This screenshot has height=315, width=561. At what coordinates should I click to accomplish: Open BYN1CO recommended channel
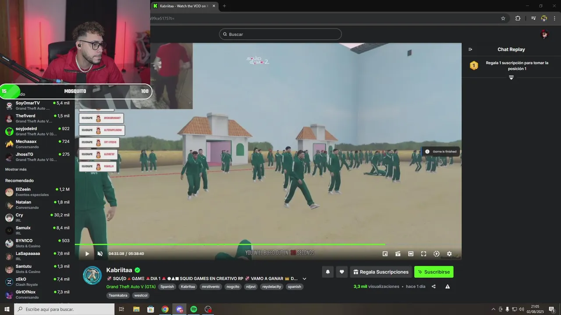pyautogui.click(x=37, y=243)
